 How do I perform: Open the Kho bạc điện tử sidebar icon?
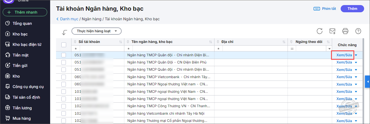[x=8, y=45]
